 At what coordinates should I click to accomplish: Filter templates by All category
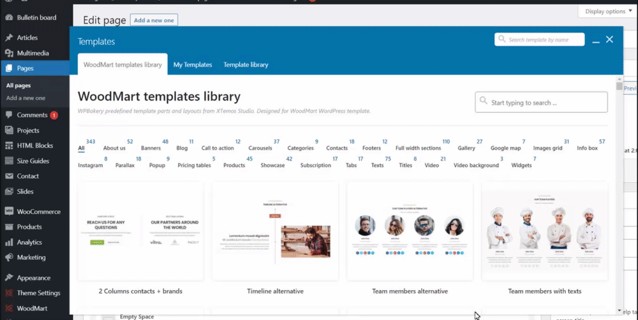[82, 149]
